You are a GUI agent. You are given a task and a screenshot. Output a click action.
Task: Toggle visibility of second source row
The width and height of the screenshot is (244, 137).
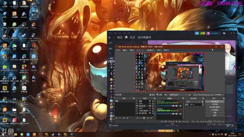pyautogui.click(x=150, y=104)
